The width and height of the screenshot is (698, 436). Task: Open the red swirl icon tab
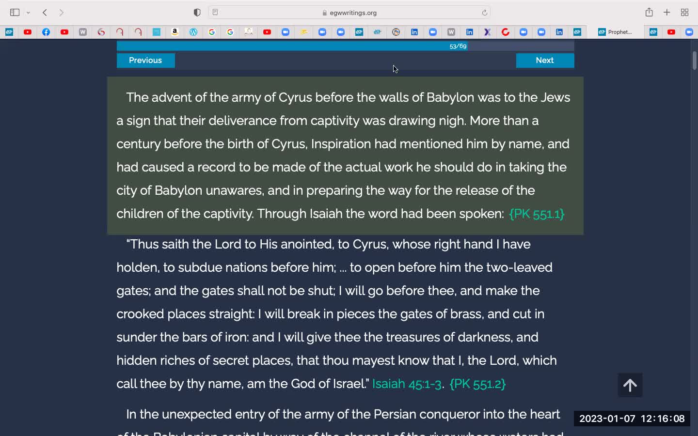[101, 32]
